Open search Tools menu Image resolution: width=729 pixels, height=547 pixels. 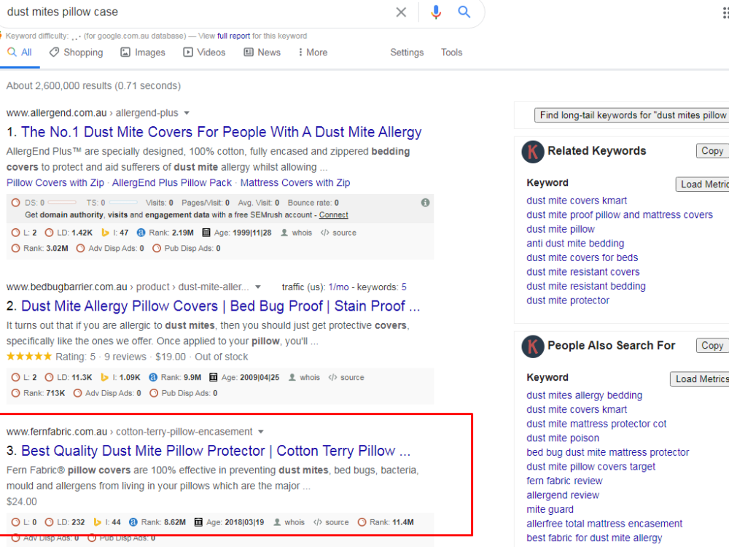coord(451,53)
